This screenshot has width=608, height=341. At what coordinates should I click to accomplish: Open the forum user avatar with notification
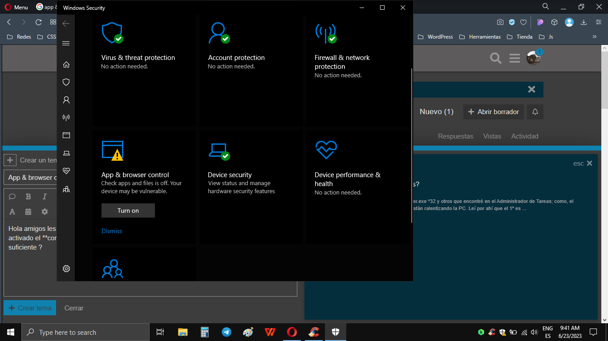[x=534, y=58]
